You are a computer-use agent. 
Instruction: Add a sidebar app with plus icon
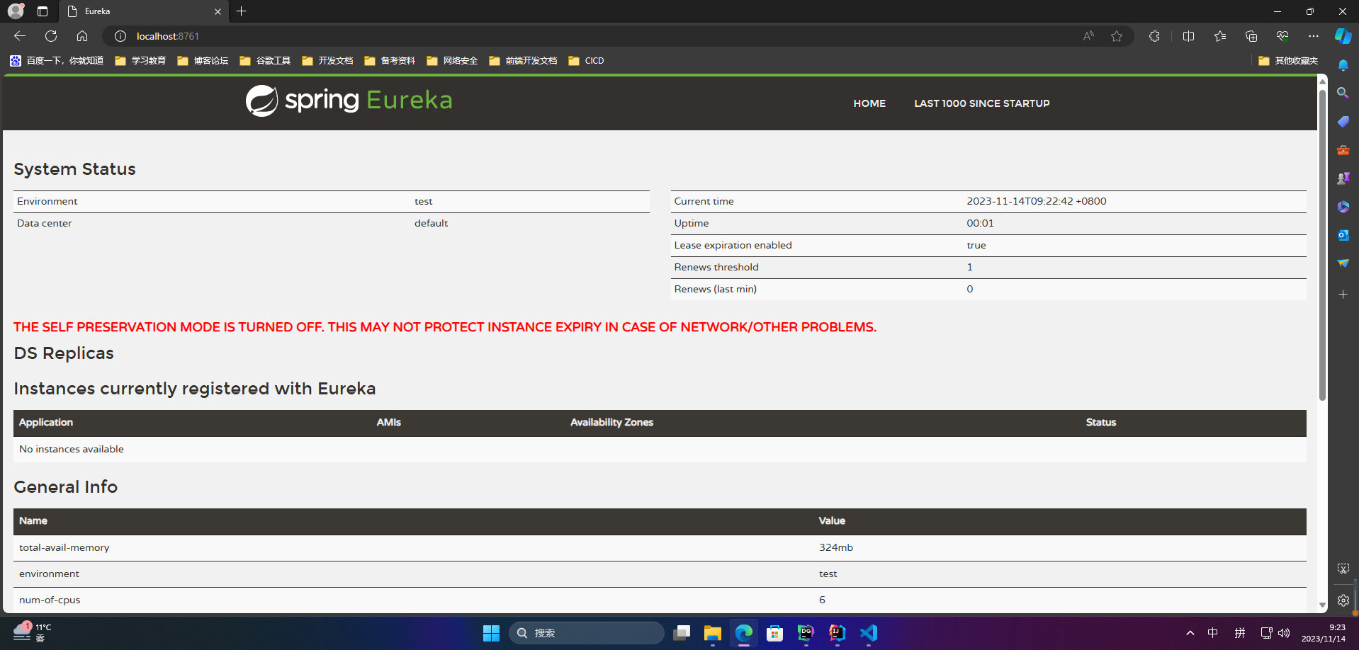(1343, 294)
